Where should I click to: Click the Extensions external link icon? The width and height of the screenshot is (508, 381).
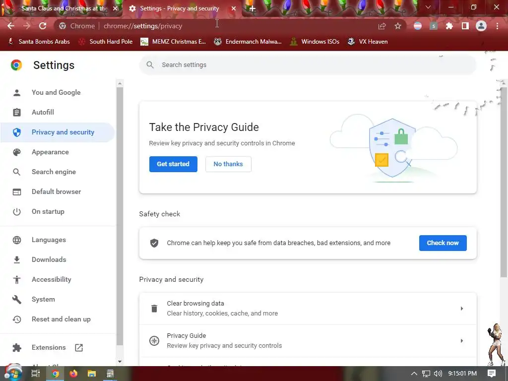79,348
